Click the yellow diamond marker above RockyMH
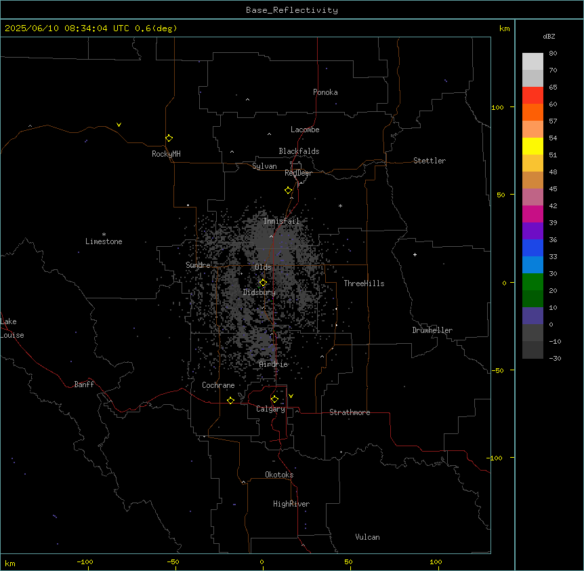Screen dimensions: 584x571 (169, 138)
